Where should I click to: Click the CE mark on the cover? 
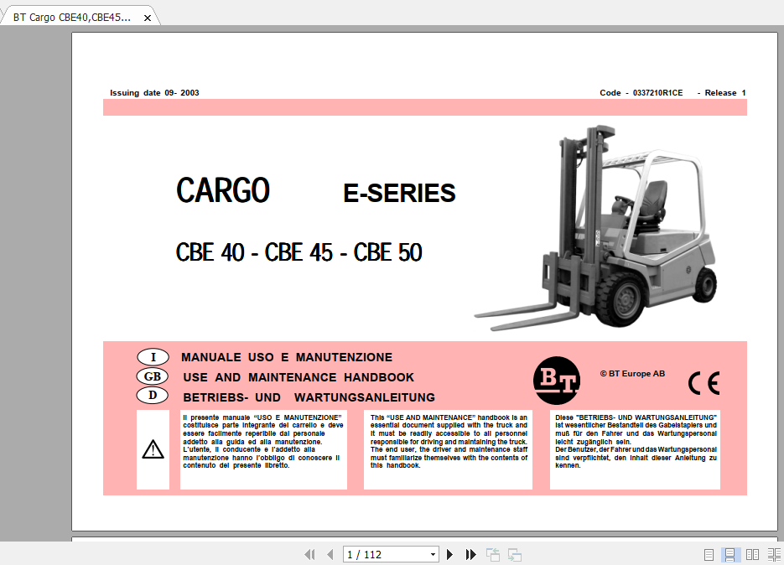[704, 383]
